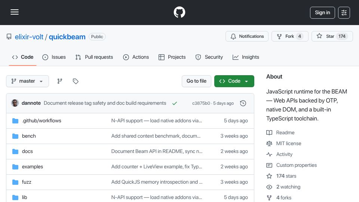
Task: Click the Public badge label
Action: pos(97,37)
